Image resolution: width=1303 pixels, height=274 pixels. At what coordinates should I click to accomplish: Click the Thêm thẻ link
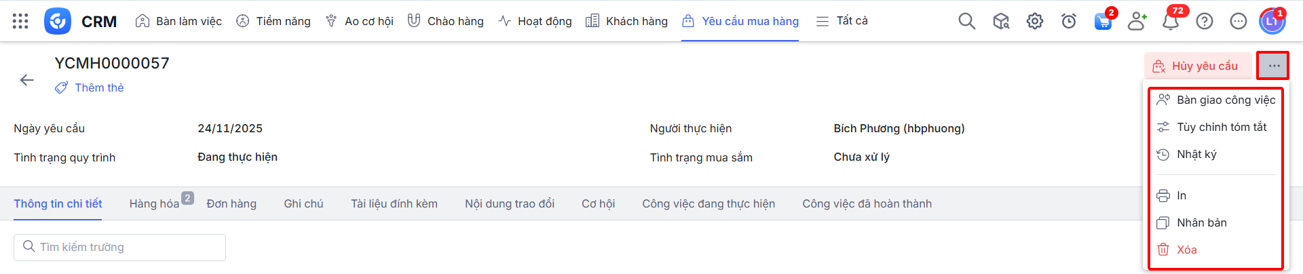pyautogui.click(x=99, y=87)
